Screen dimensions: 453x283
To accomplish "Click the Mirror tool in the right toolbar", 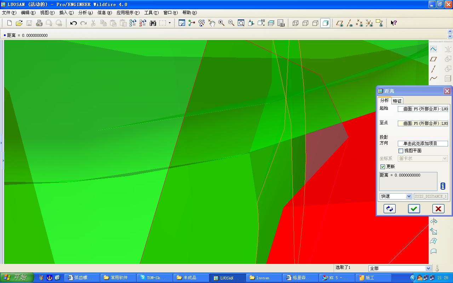I will 448,49.
